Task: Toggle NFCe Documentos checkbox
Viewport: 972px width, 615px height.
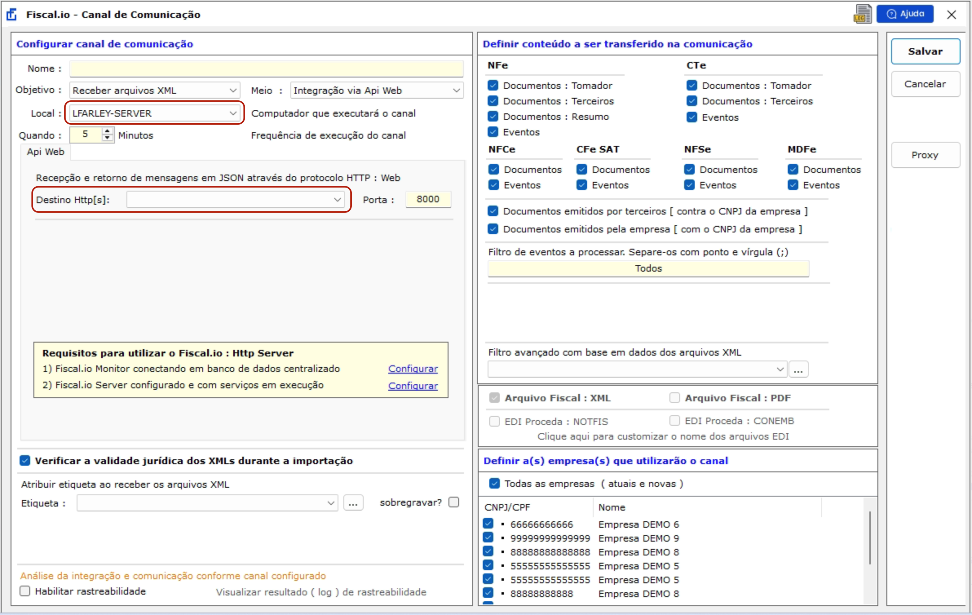Action: (494, 169)
